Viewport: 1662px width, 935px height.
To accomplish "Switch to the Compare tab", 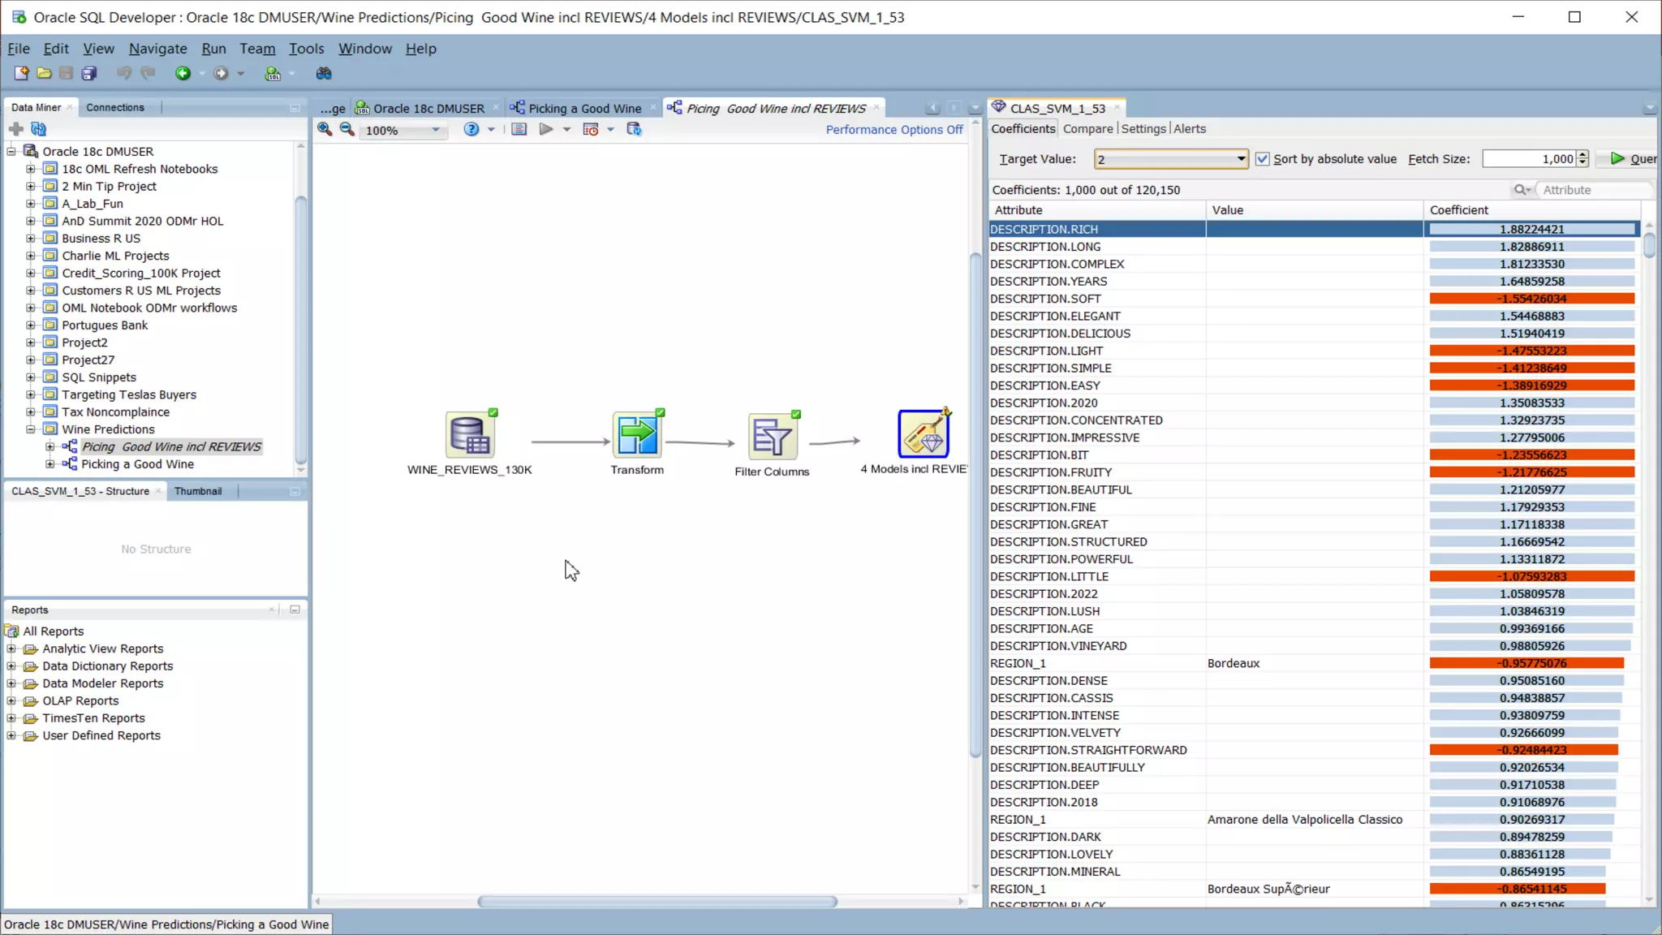I will (x=1087, y=129).
